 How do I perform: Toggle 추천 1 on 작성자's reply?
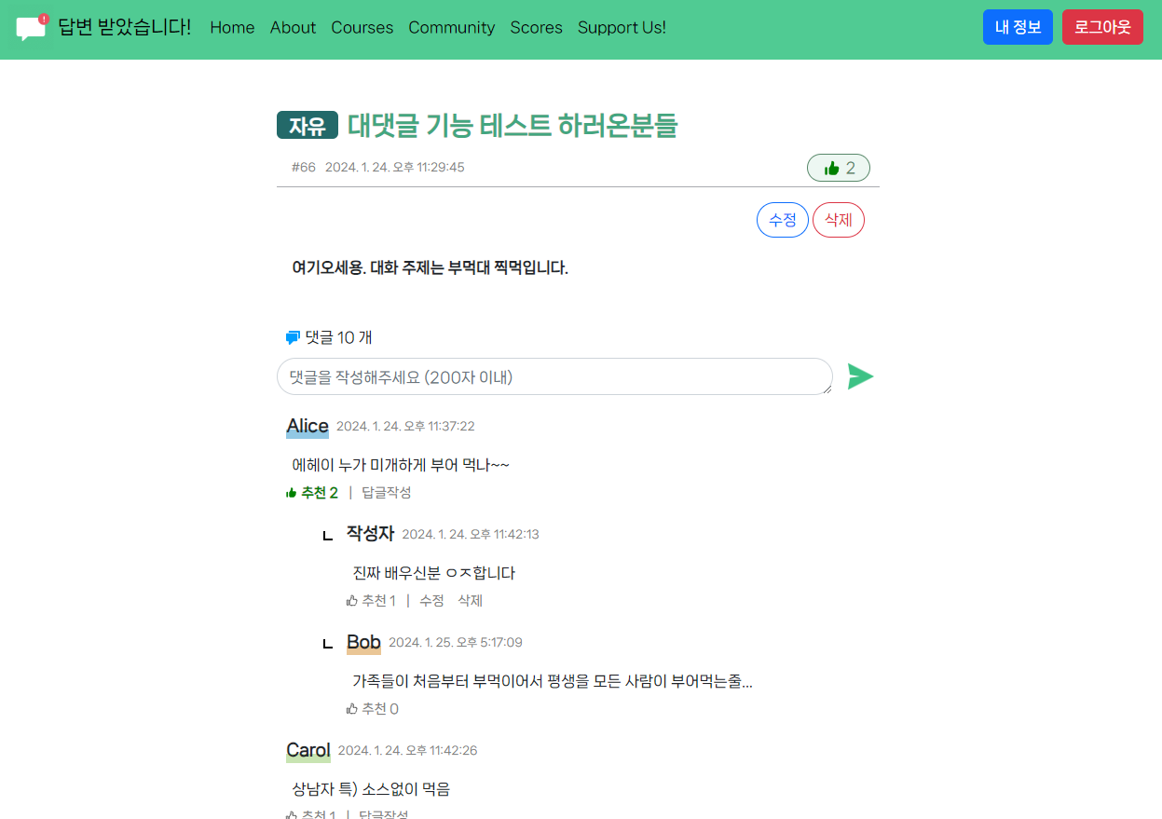371,601
